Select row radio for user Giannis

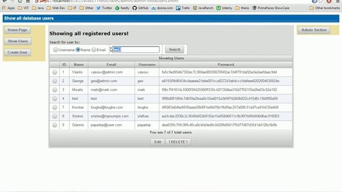click(55, 125)
